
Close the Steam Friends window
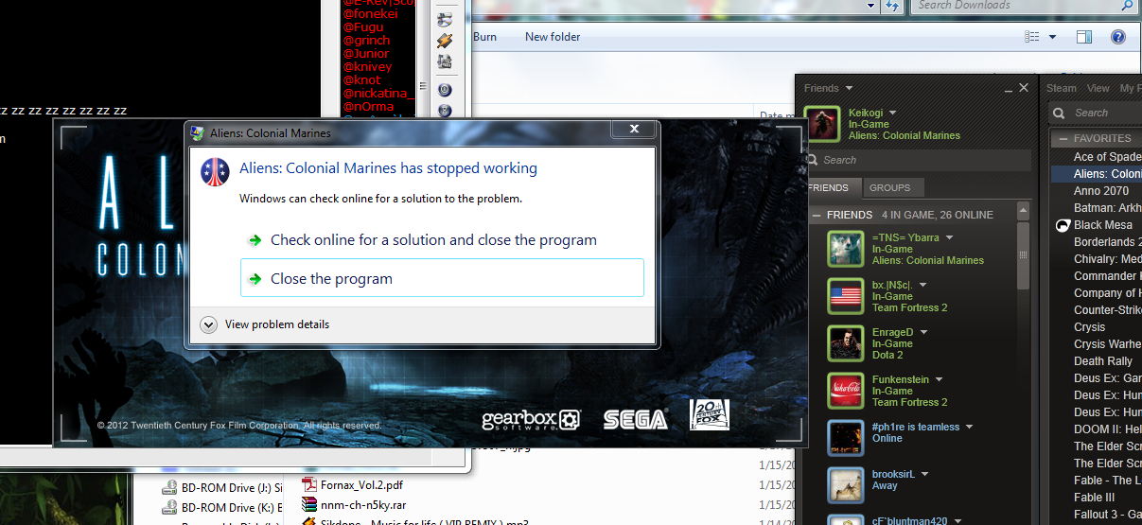[1023, 88]
